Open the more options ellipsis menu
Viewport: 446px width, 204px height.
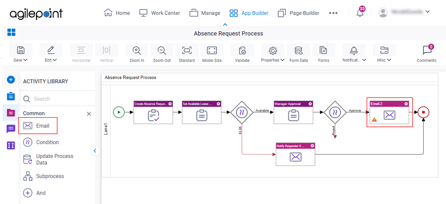333,13
